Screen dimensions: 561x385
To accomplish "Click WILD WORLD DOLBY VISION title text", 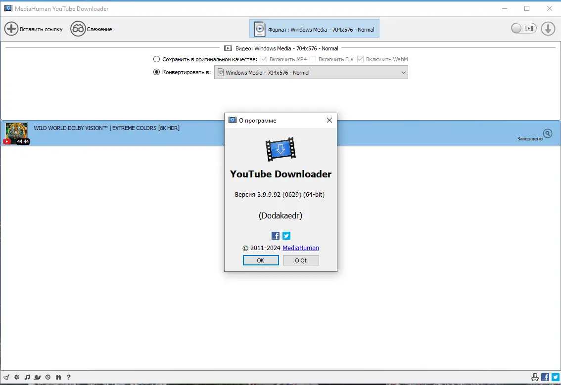I will [107, 128].
